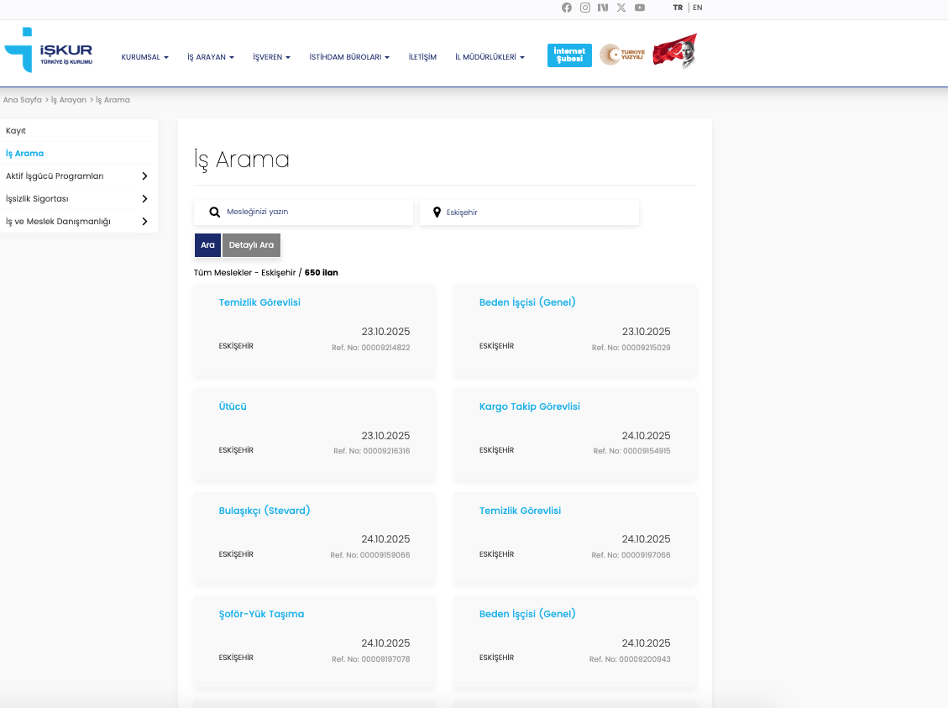Expand Aktif İşgücü Programları submenu

(x=144, y=176)
